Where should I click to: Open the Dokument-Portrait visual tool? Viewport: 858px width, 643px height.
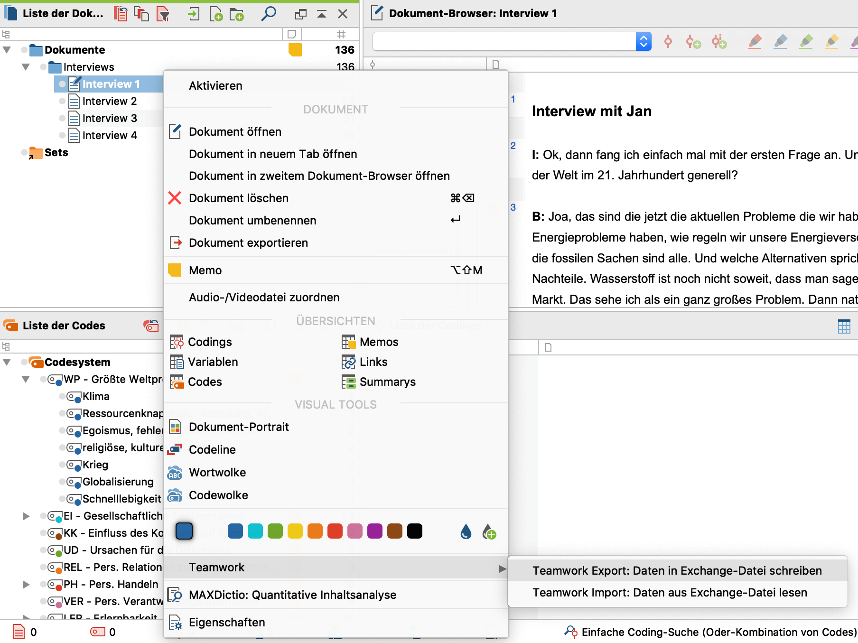click(239, 427)
